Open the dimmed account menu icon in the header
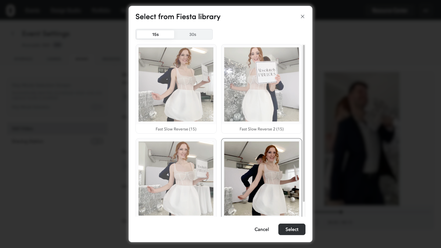This screenshot has height=248, width=441. pos(426,10)
